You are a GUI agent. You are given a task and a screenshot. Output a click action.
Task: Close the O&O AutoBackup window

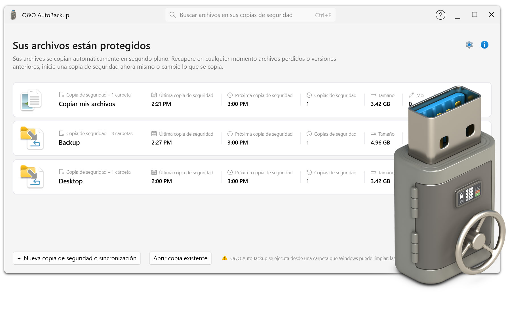pyautogui.click(x=491, y=14)
